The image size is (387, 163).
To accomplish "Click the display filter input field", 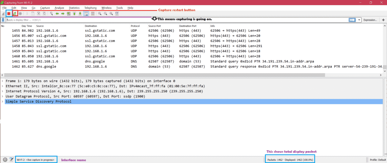I will pyautogui.click(x=177, y=20).
